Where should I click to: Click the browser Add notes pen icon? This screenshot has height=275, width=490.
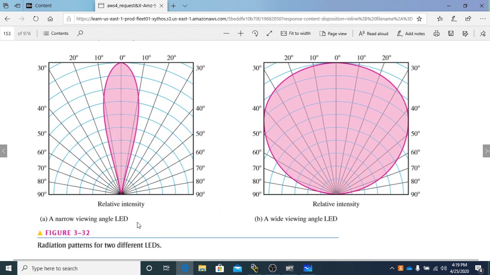454,19
